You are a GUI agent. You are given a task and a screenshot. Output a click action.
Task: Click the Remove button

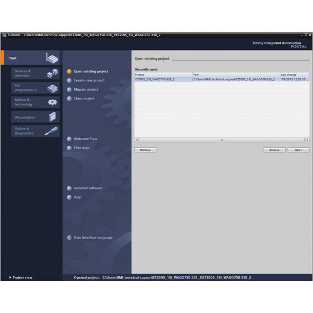pos(145,150)
